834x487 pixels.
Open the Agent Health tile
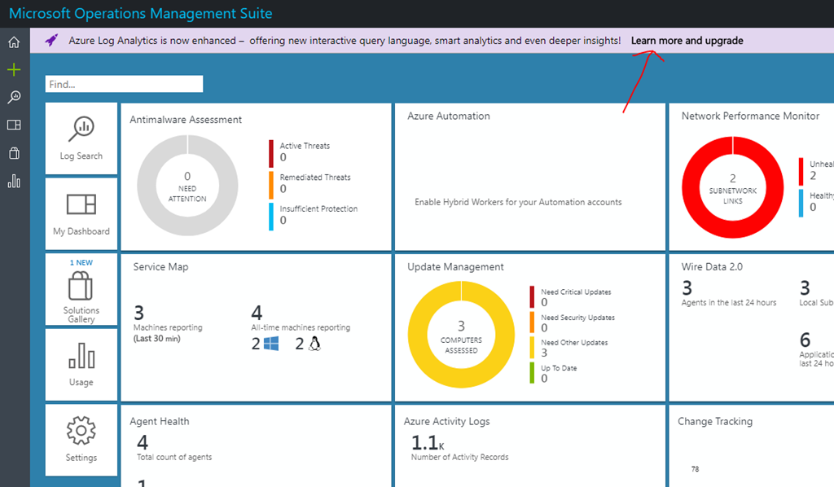point(256,444)
